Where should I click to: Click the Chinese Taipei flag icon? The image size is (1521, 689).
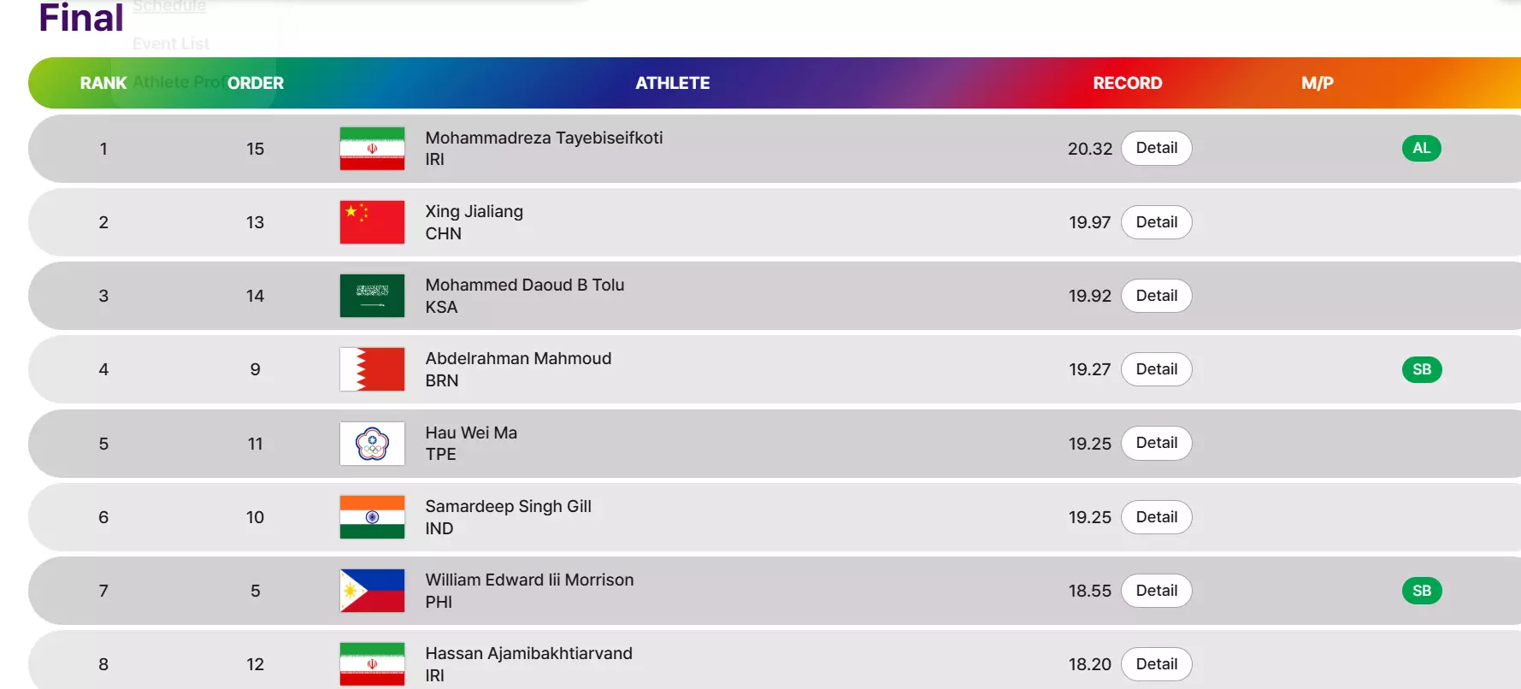(372, 444)
